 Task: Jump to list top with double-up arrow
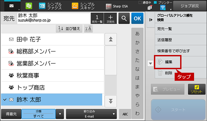click(x=111, y=39)
